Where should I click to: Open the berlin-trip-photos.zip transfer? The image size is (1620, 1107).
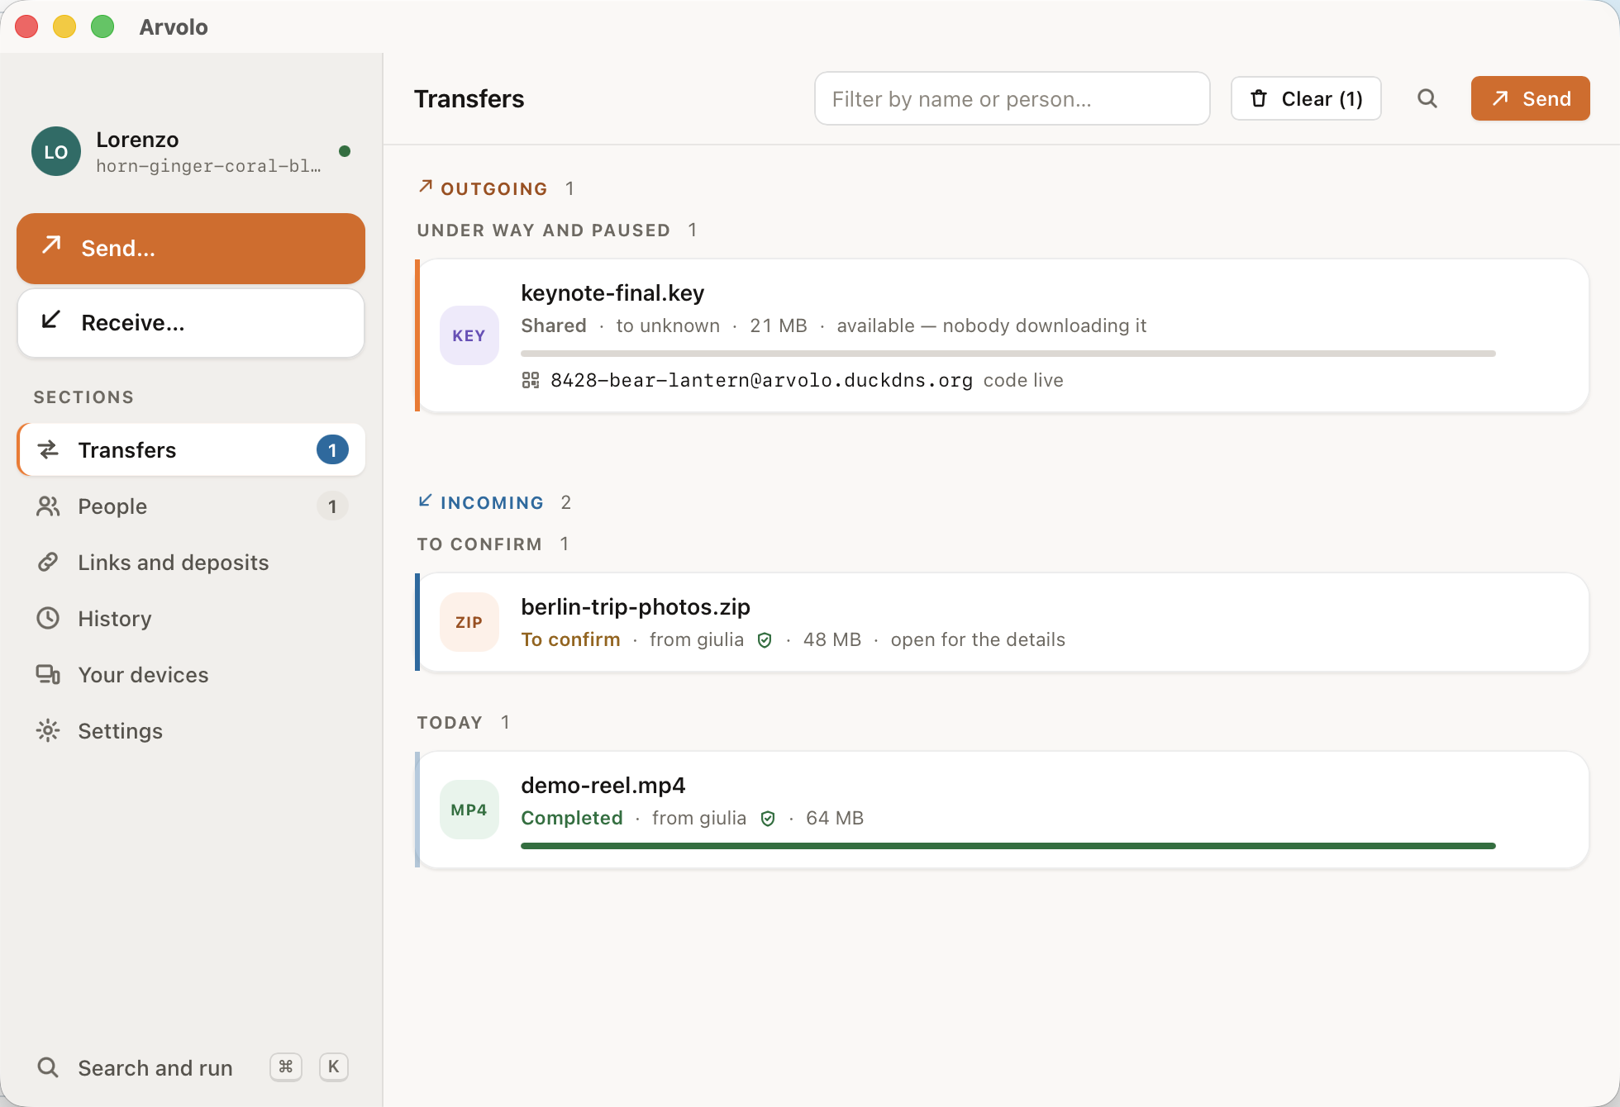click(1002, 622)
